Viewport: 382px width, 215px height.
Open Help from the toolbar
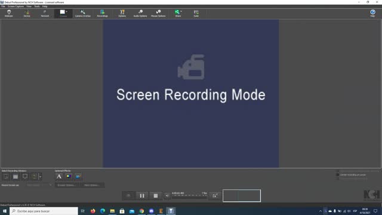372,13
